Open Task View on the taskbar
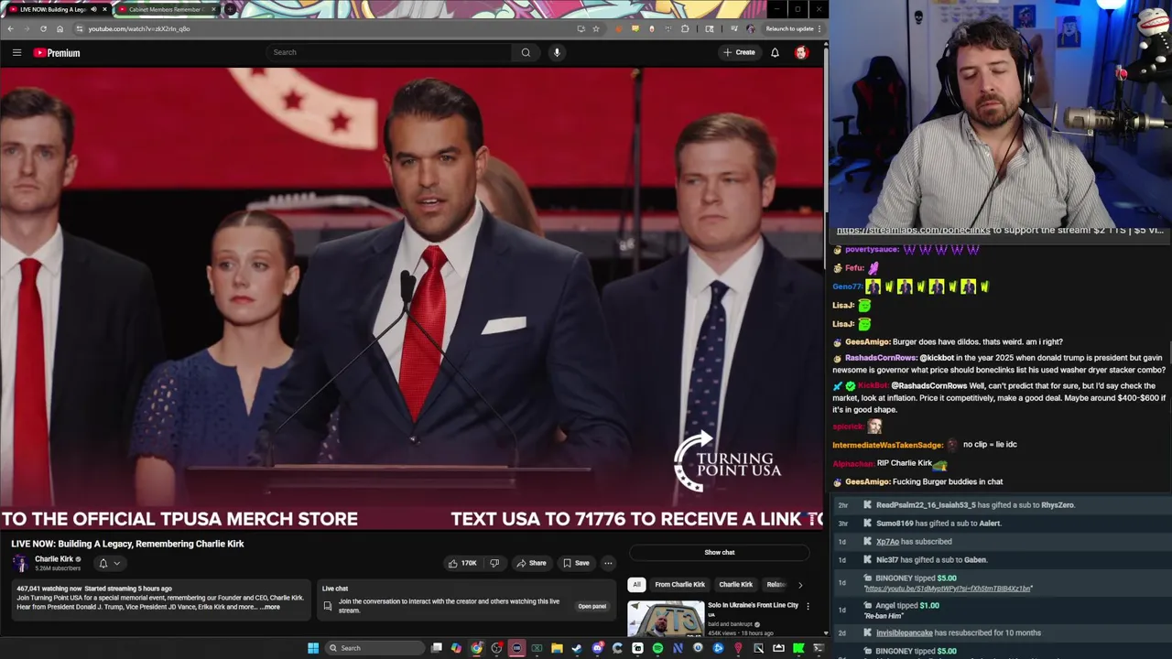1172x659 pixels. (x=437, y=648)
